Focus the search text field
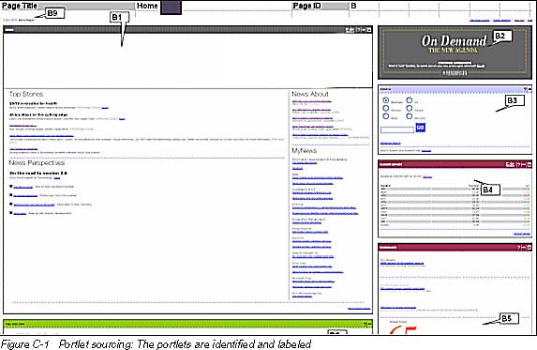 point(397,129)
